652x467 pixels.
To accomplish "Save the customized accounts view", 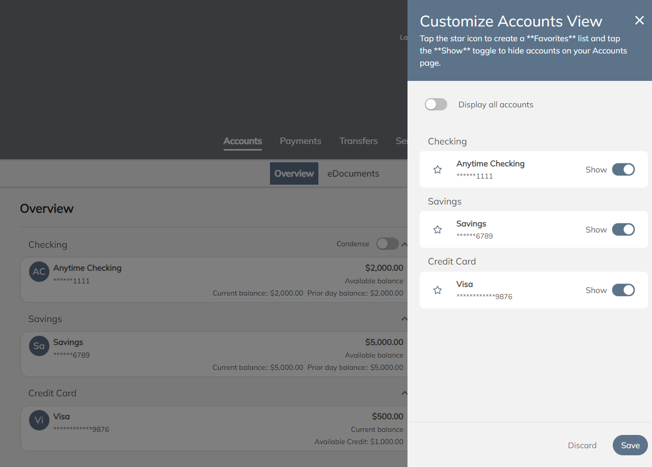I will point(630,445).
